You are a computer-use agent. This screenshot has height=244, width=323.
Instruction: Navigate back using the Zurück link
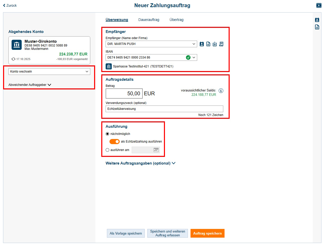coord(10,5)
